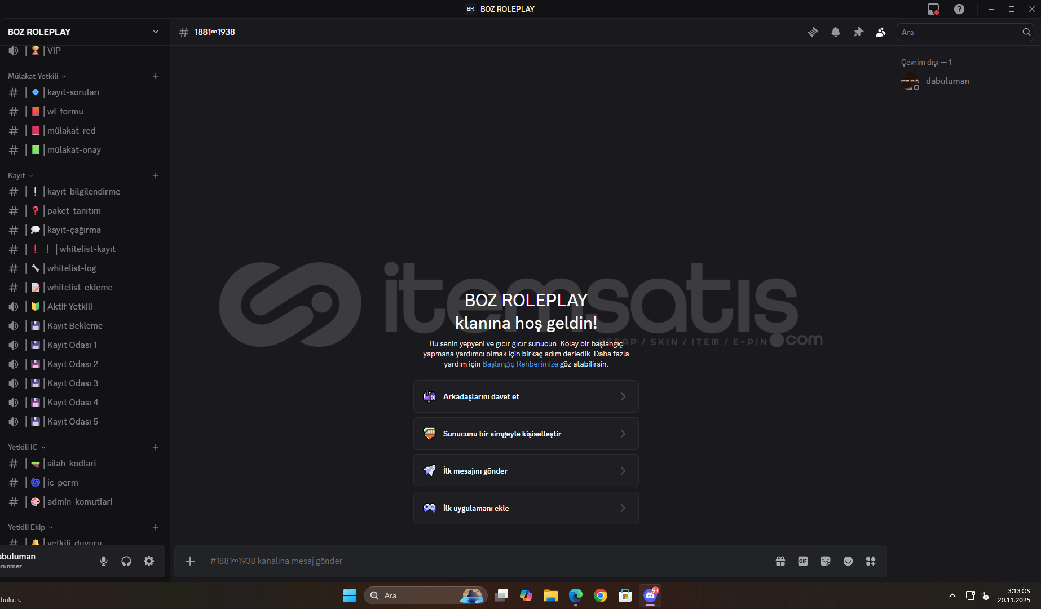1041x609 pixels.
Task: Open Microsoft Store from taskbar
Action: coord(625,595)
